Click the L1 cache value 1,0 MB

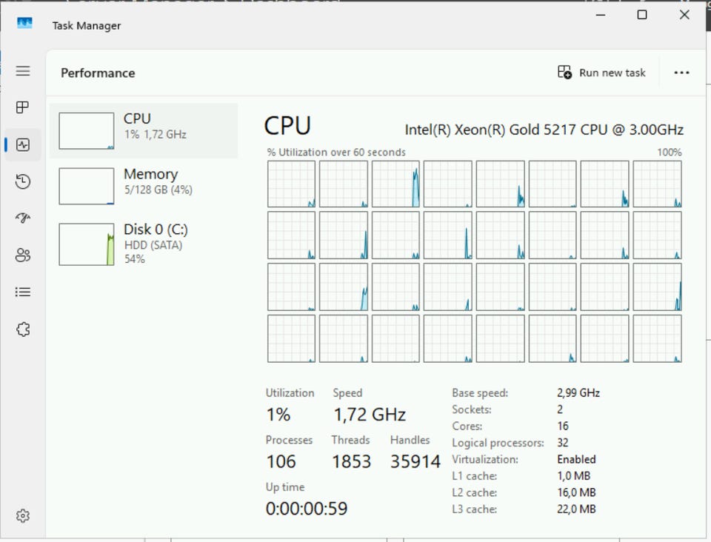[573, 476]
